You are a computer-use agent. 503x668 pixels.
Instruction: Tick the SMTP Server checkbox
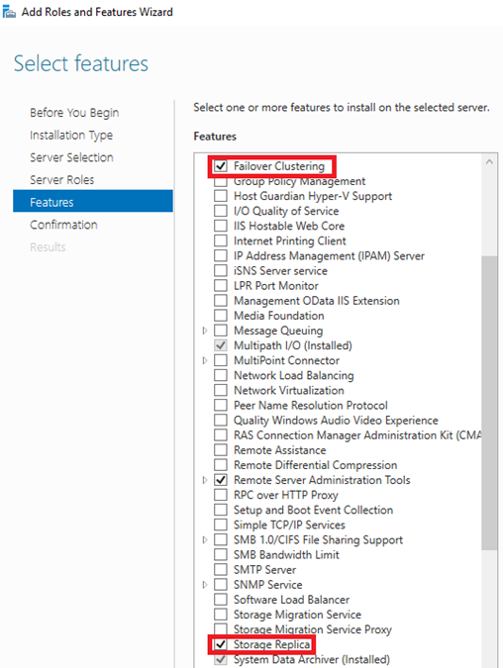[x=221, y=570]
